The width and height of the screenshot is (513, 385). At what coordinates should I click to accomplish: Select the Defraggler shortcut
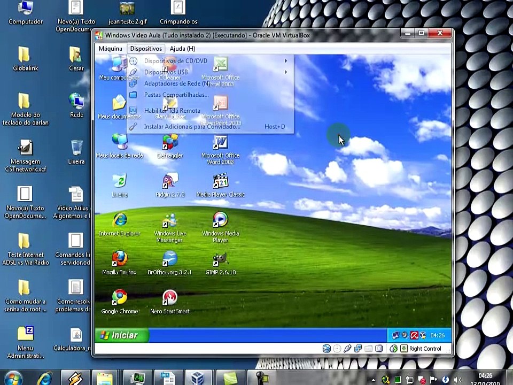point(170,147)
